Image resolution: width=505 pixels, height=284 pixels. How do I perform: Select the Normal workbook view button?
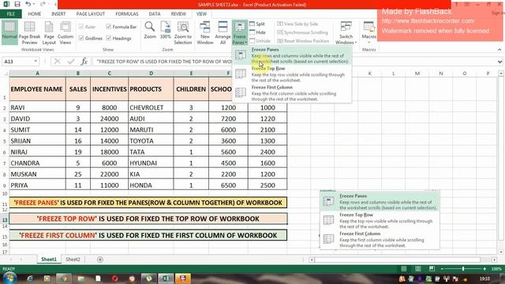(9, 32)
